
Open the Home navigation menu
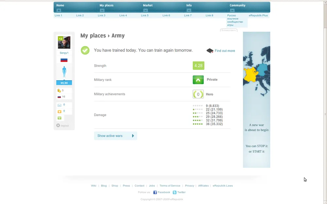(60, 6)
